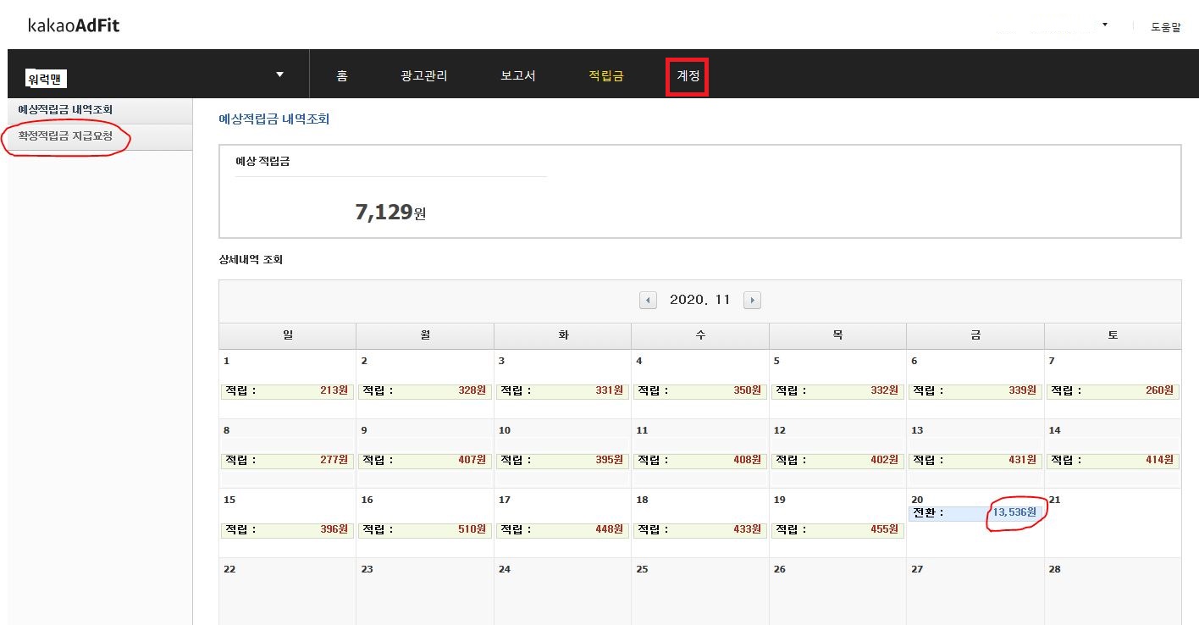Click the 전환 13,536원 entry on day 20
Image resolution: width=1199 pixels, height=625 pixels.
[975, 513]
